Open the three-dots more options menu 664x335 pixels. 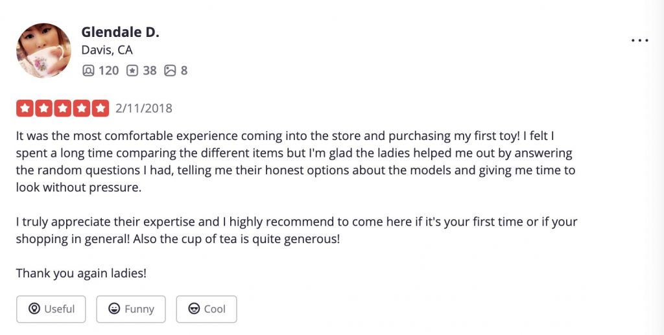[639, 41]
